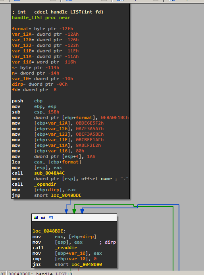Click the constant 0BDE6E5F2h
204x275 pixels.
point(90,123)
